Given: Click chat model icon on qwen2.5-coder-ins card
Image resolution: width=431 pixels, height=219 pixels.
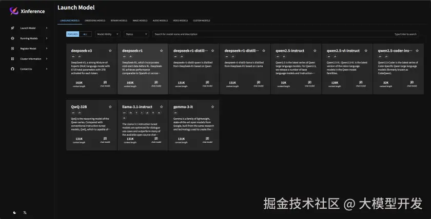Looking at the screenshot, I should coord(412,82).
